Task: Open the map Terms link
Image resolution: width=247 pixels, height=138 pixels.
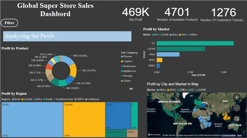Action: (x=239, y=135)
